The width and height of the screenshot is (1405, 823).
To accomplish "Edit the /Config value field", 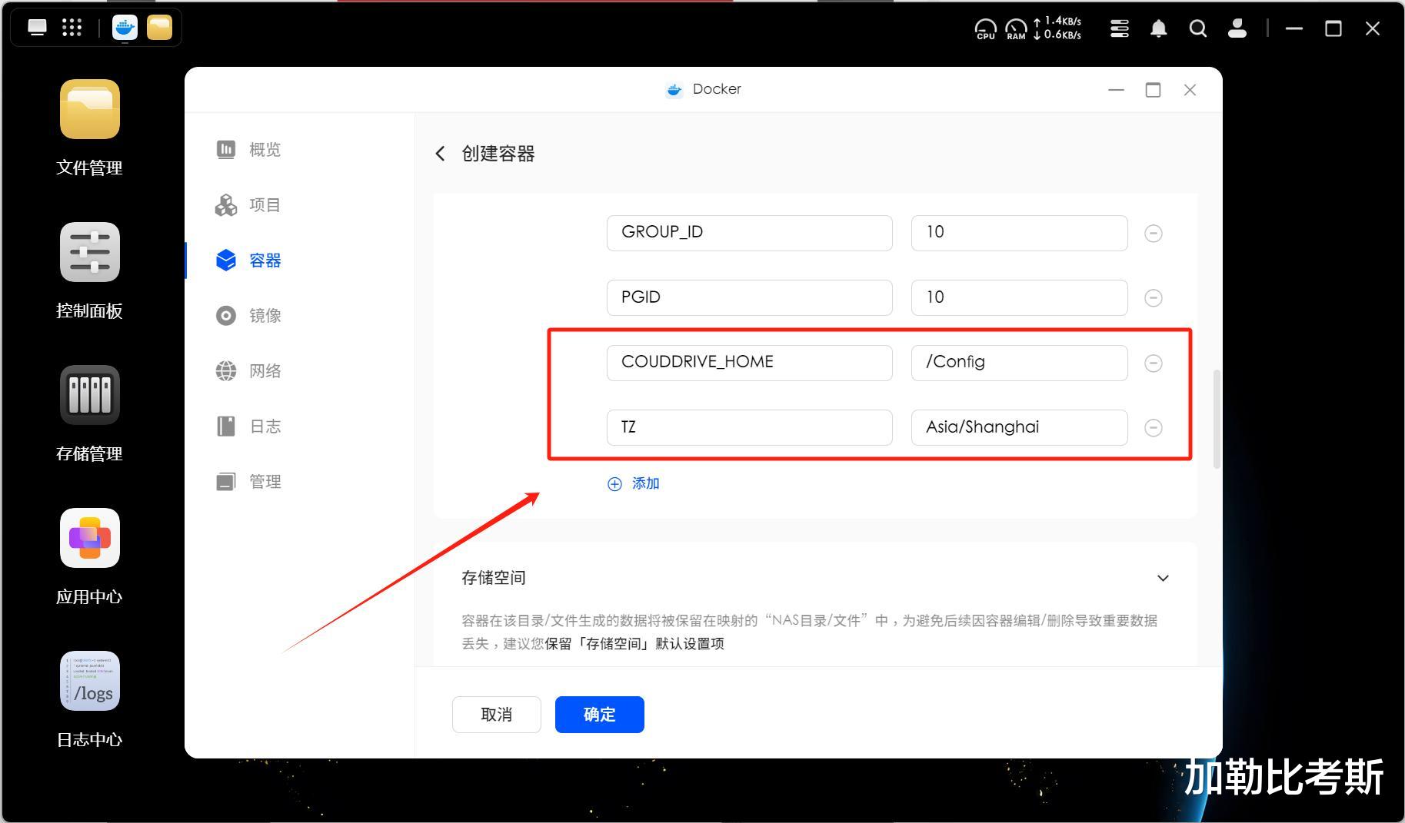I will click(x=1019, y=363).
